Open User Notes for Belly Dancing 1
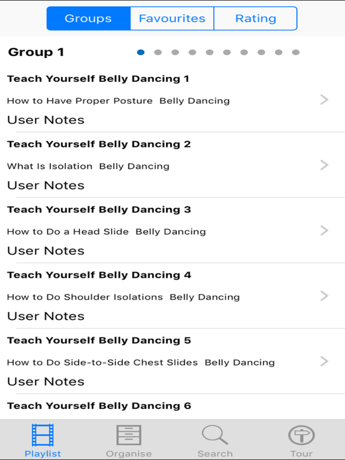The height and width of the screenshot is (460, 345). click(45, 120)
